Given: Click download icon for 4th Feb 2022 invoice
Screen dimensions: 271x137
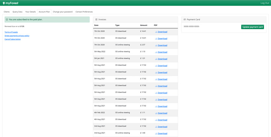Looking at the screenshot, I should click(156, 113).
